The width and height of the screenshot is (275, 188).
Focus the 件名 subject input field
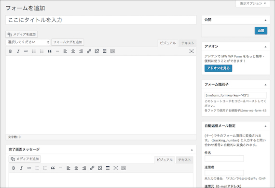(x=224, y=159)
